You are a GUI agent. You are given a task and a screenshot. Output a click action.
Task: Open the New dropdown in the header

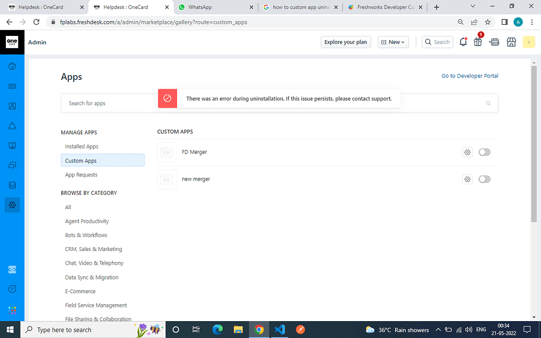click(393, 42)
